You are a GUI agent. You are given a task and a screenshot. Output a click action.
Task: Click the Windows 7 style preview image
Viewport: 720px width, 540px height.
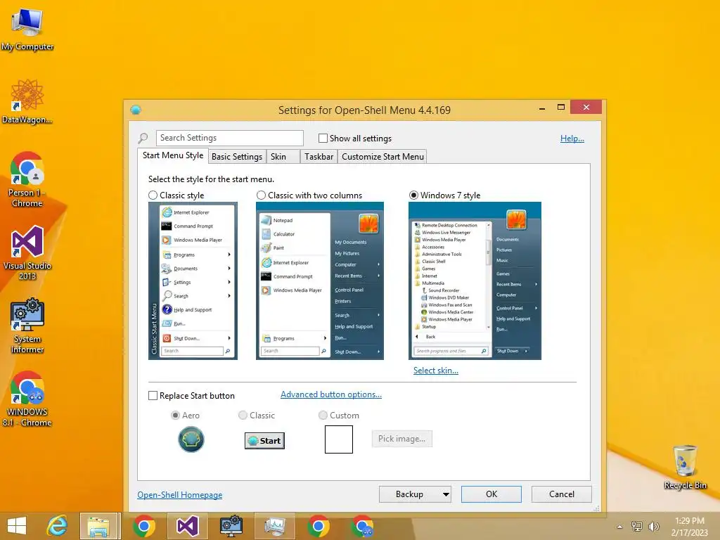pos(475,281)
